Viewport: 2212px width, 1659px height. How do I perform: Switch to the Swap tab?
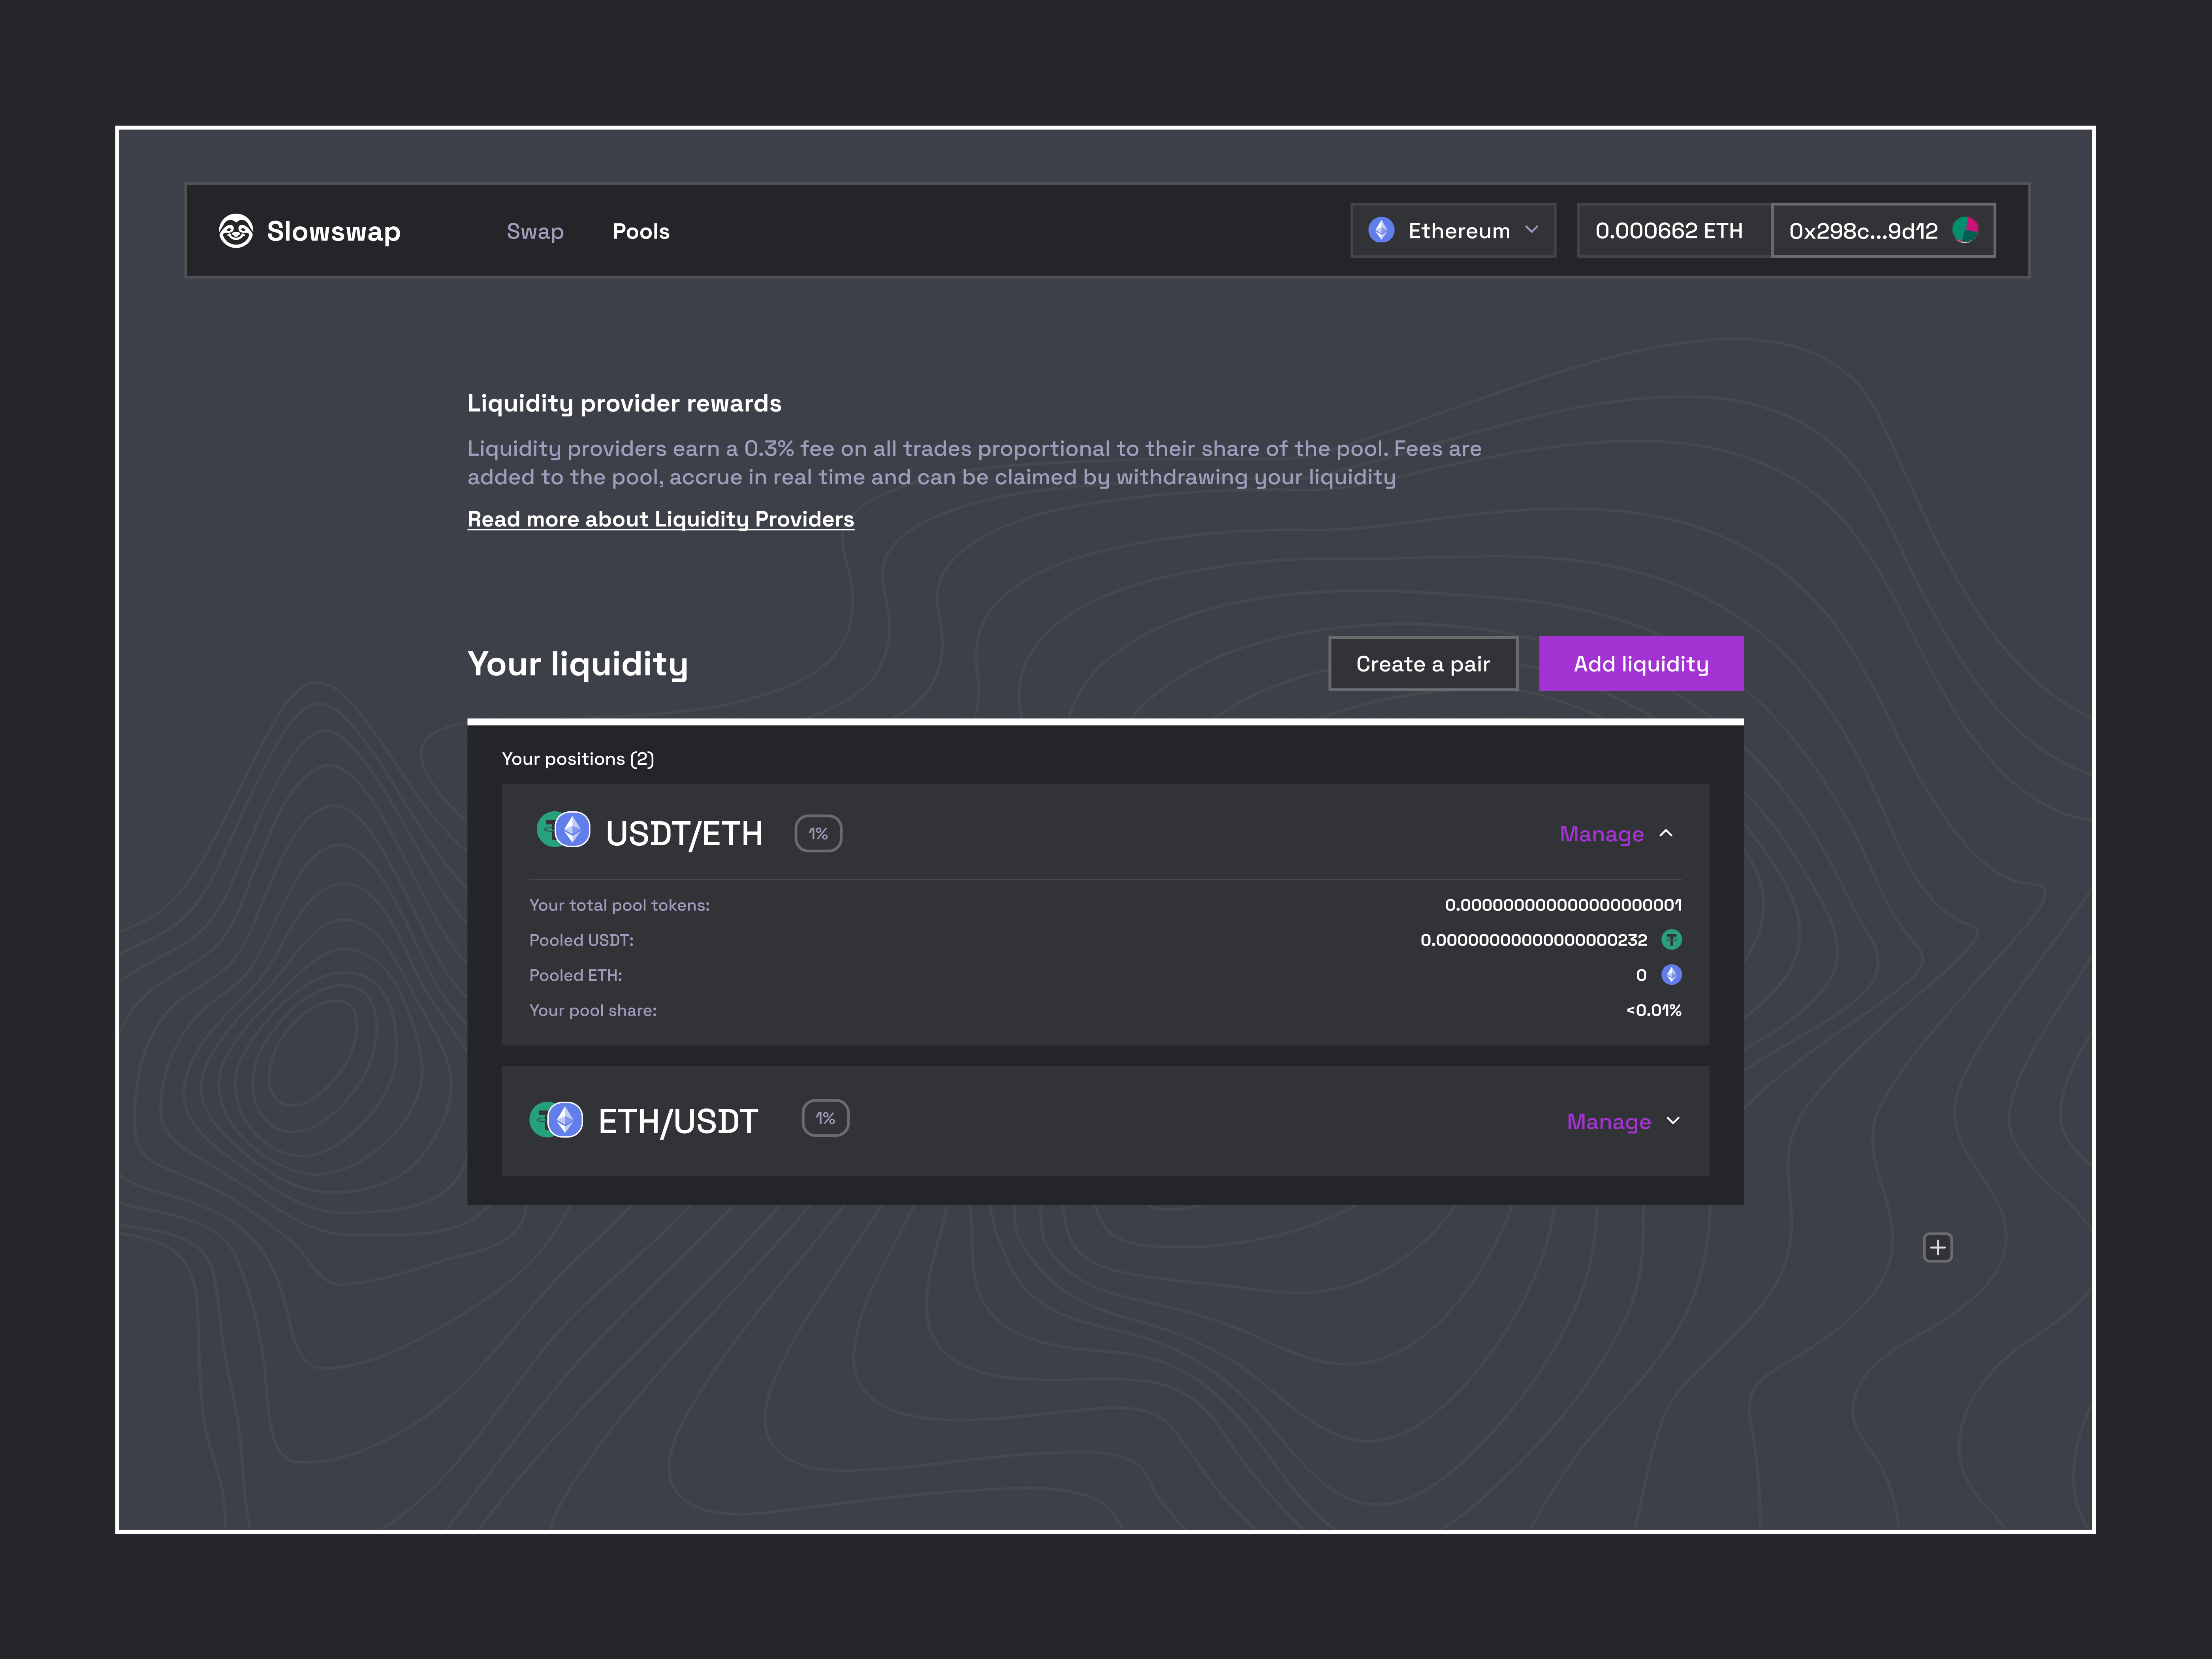[535, 232]
